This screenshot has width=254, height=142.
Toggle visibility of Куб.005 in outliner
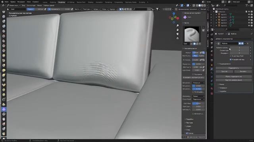pyautogui.click(x=249, y=26)
